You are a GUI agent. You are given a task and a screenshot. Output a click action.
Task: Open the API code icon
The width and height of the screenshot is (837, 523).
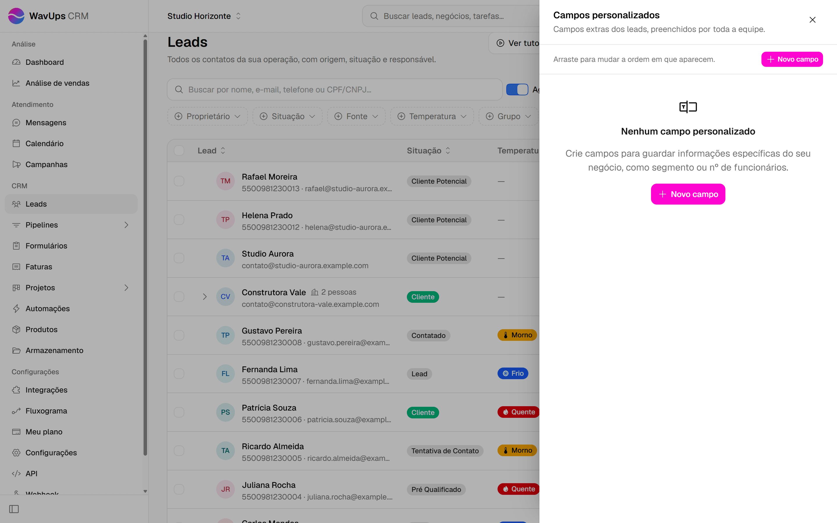tap(16, 474)
